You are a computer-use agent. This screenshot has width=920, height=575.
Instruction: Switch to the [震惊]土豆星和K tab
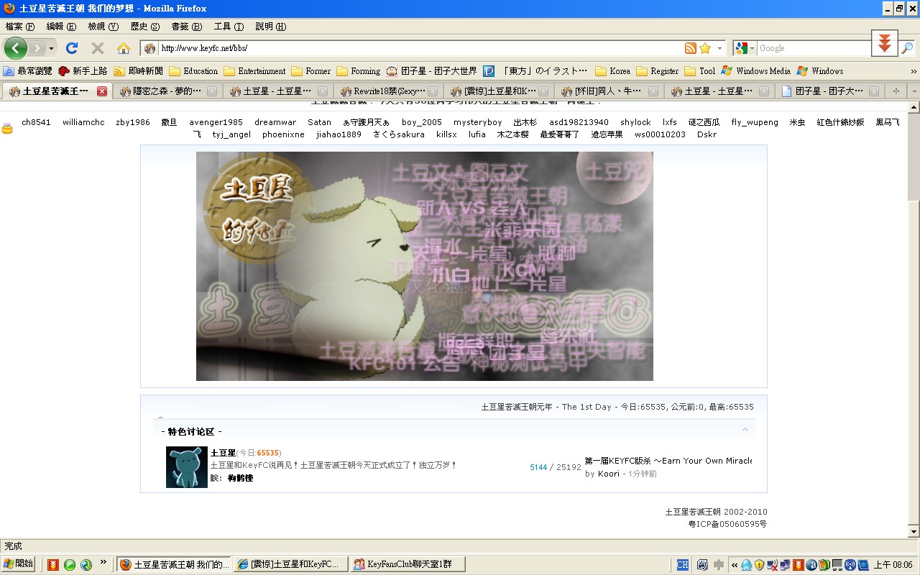click(x=498, y=91)
